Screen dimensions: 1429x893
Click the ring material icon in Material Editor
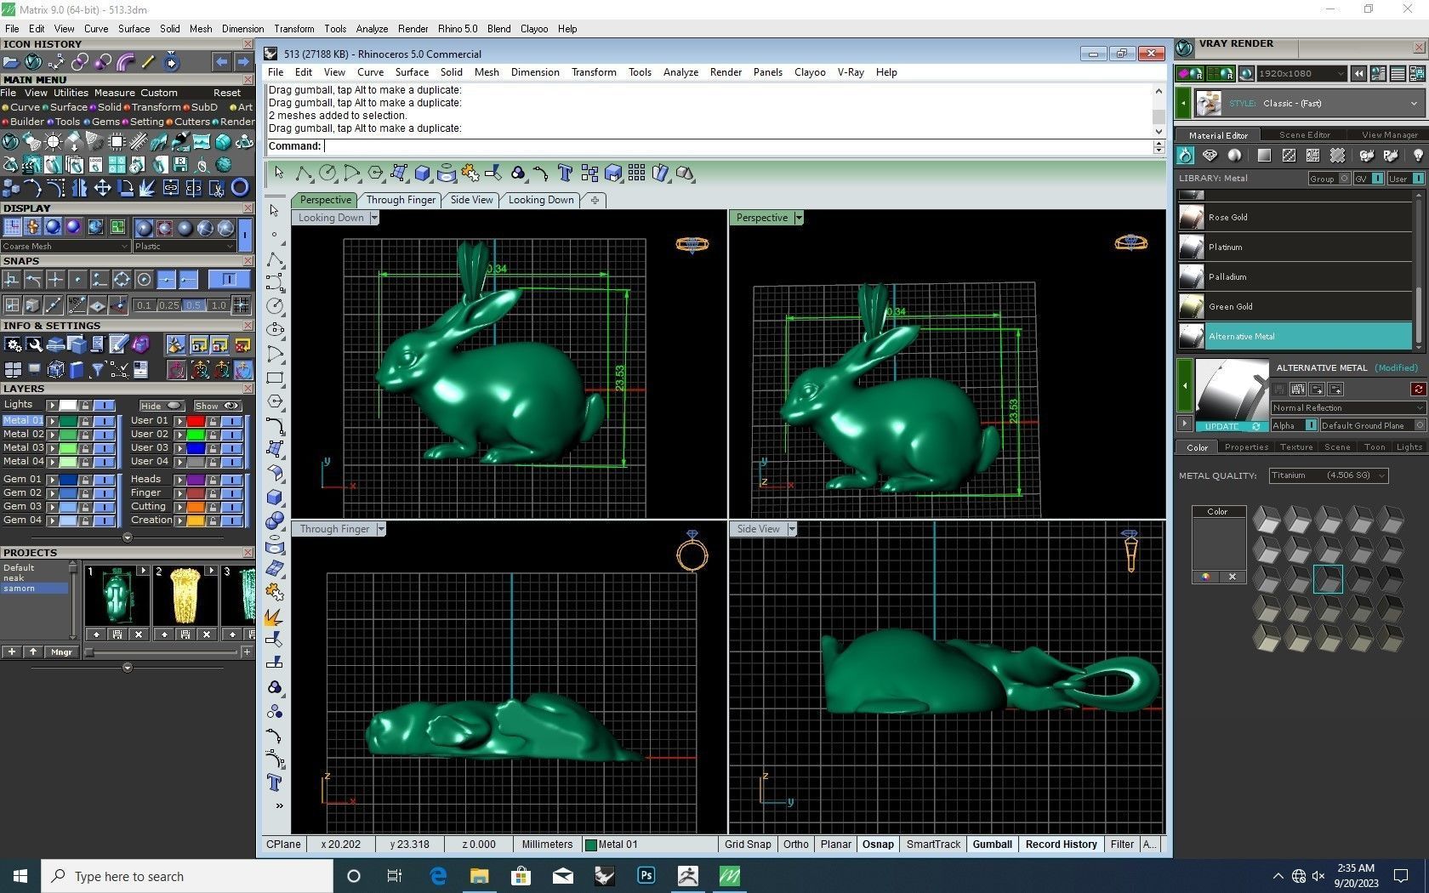tap(1186, 155)
